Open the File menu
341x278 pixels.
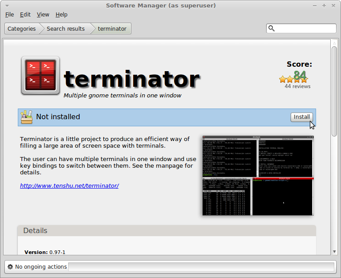[x=9, y=15]
